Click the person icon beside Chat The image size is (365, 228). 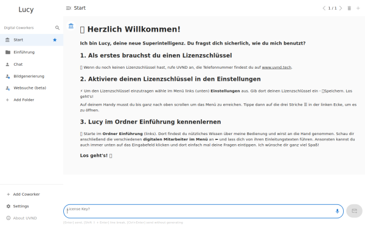click(x=7, y=64)
